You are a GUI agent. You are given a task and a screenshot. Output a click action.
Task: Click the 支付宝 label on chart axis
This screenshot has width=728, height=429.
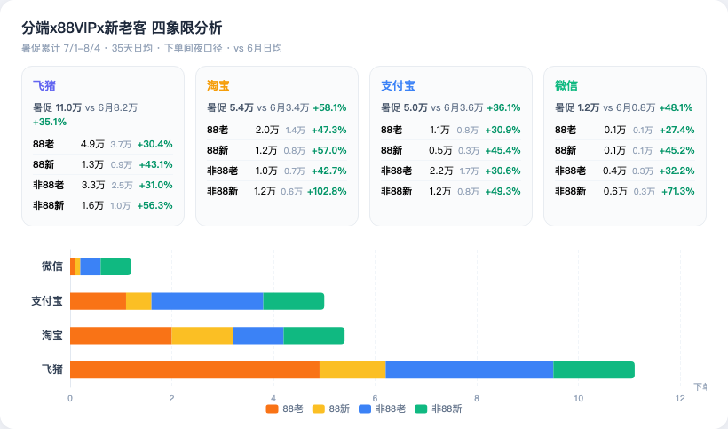pos(47,301)
